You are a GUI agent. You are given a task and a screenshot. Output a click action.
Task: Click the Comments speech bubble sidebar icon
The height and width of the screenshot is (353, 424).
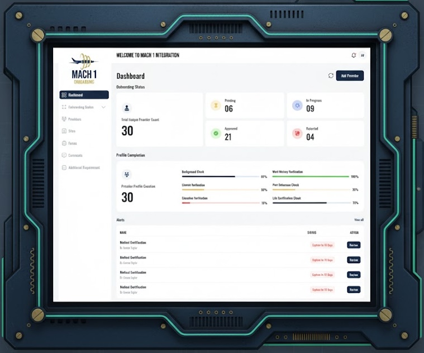tap(64, 155)
